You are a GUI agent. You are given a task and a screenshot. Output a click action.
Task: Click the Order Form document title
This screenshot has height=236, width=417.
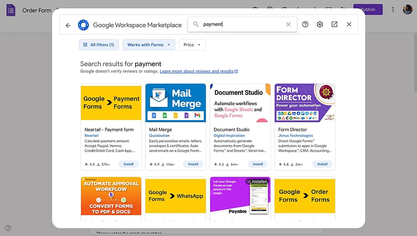37,10
